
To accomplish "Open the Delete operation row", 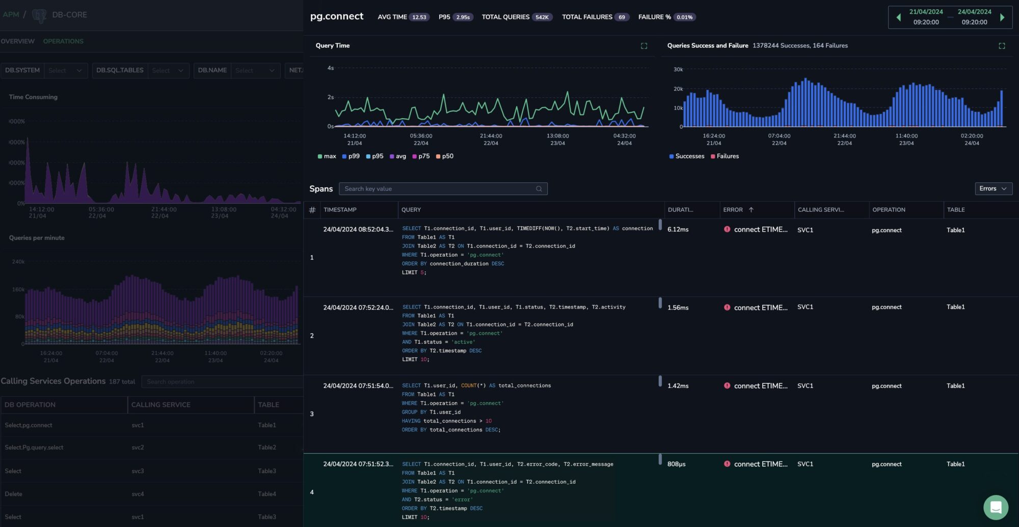I will click(x=152, y=494).
